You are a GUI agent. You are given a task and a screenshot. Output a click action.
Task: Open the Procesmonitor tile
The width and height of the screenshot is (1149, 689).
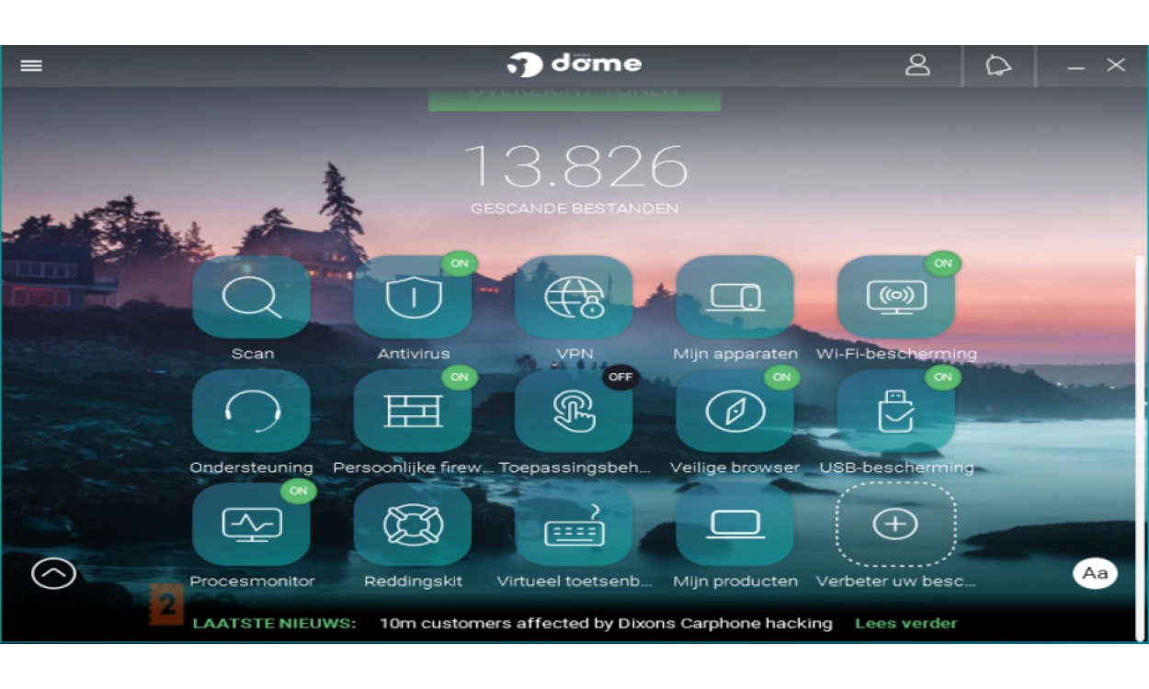click(x=251, y=525)
